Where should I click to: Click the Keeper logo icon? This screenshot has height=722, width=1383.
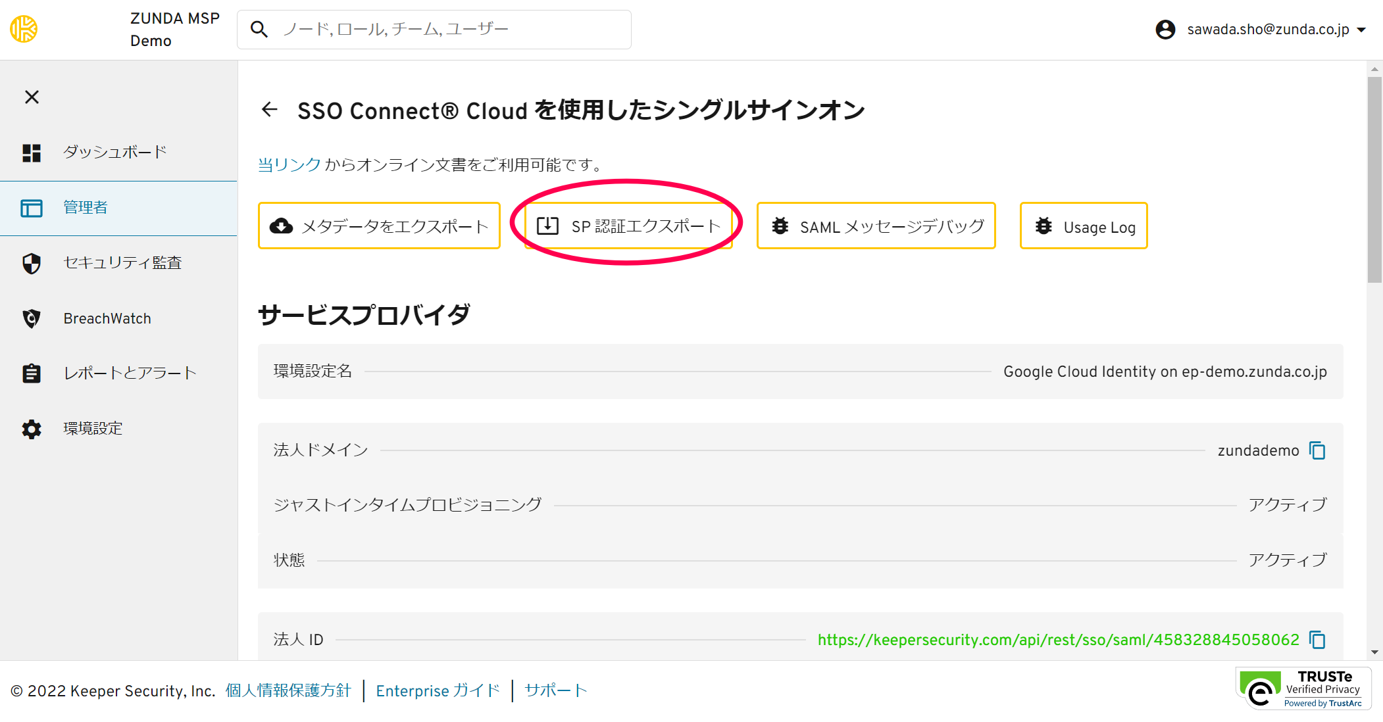coord(24,30)
